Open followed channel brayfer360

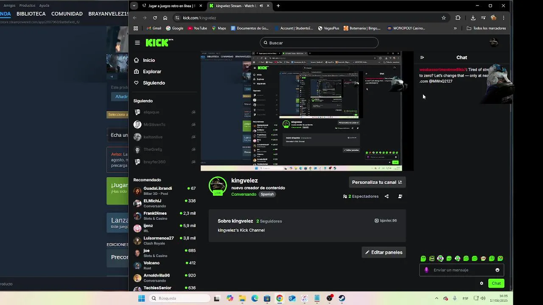[x=165, y=162]
